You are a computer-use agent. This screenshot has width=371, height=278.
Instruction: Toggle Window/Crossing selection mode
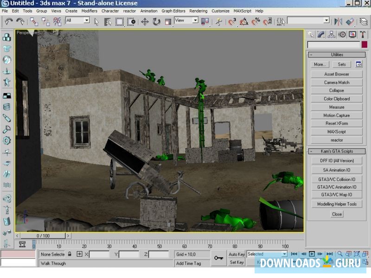tap(131, 22)
